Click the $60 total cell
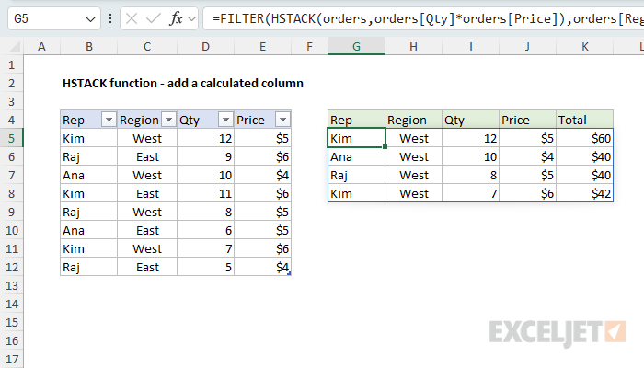 pos(584,138)
